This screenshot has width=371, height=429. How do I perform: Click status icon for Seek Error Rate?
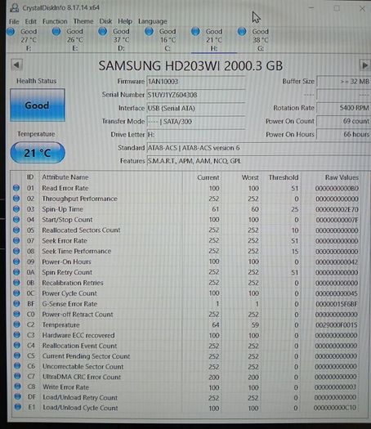point(16,240)
